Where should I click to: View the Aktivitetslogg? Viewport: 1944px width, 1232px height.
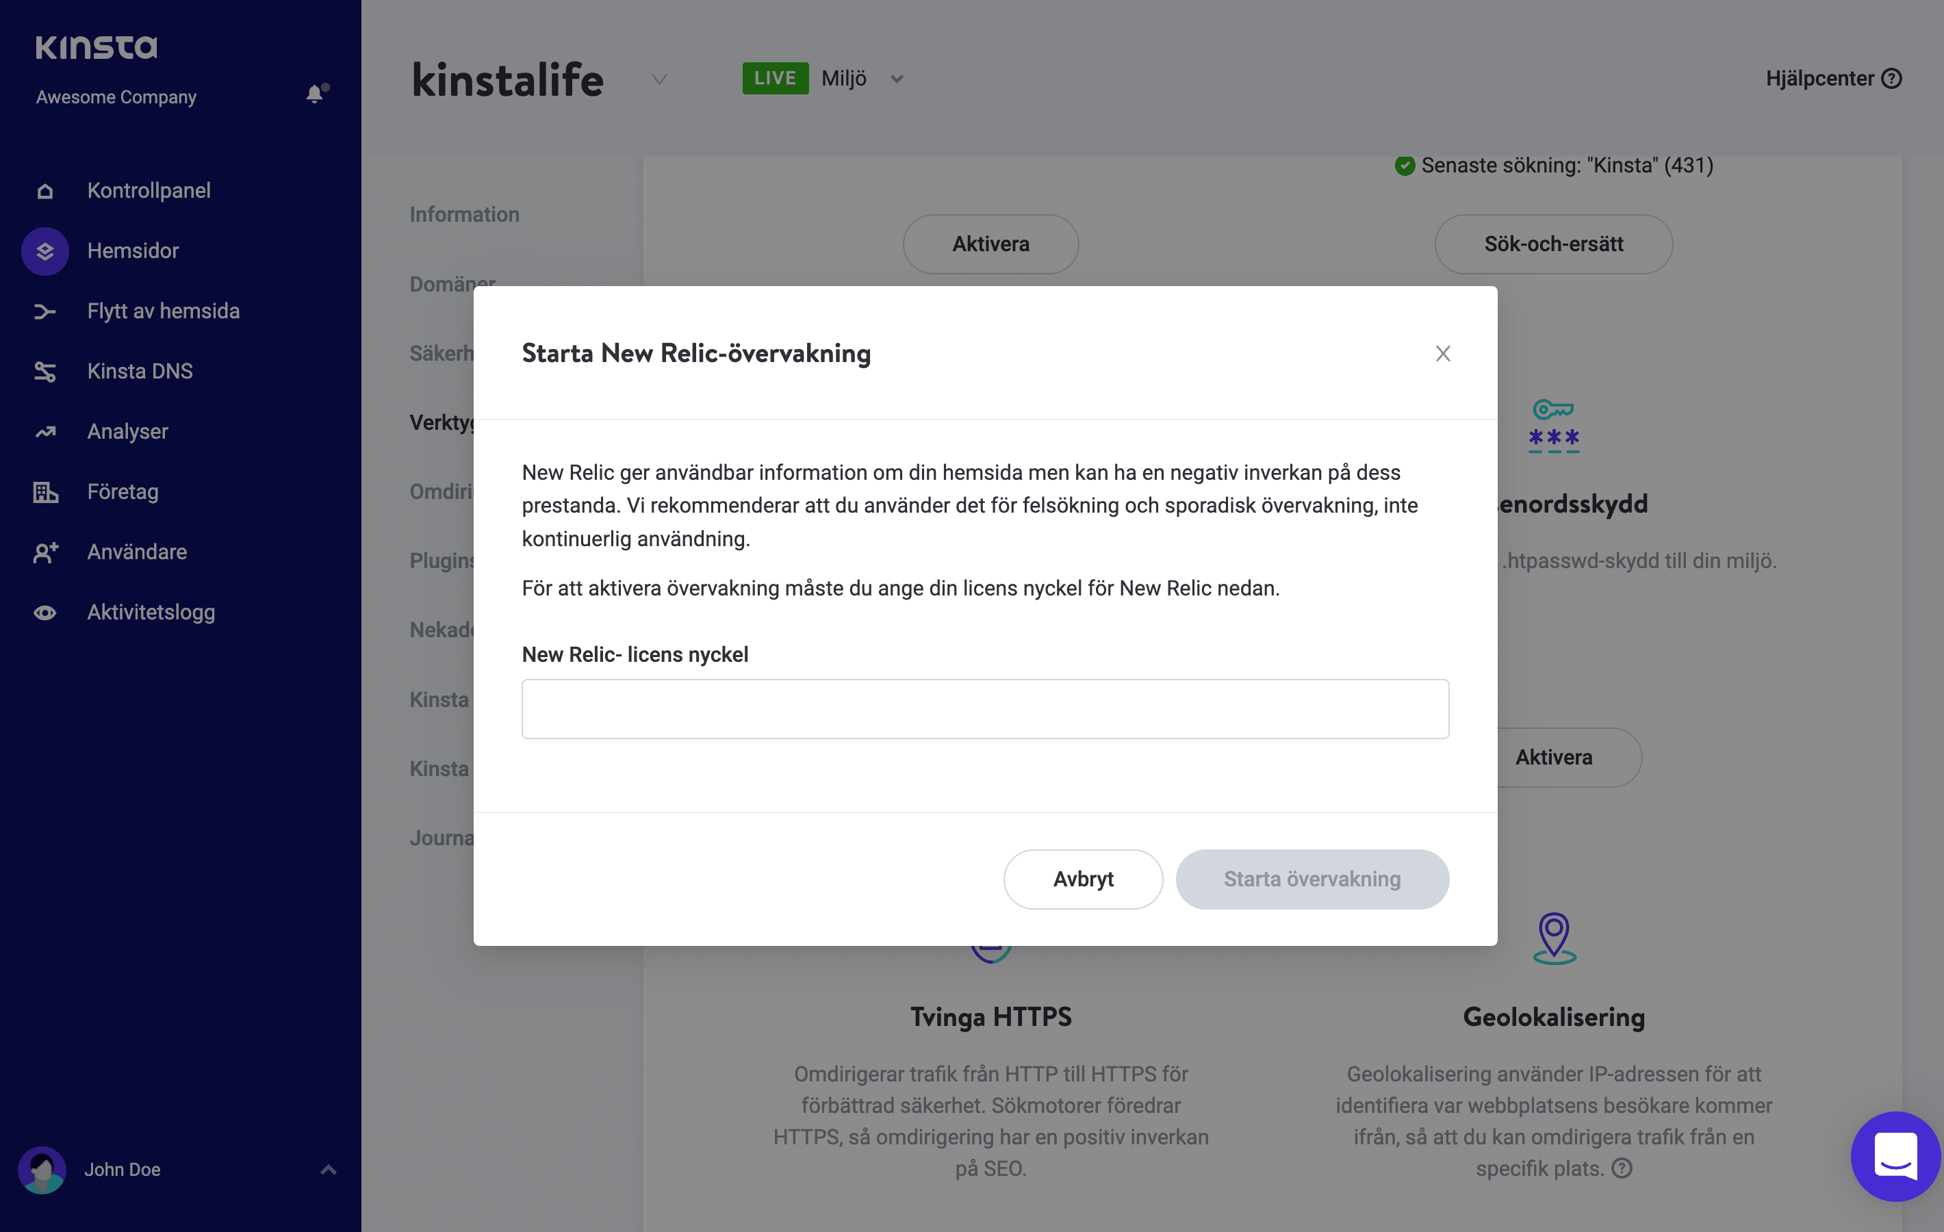coord(151,613)
